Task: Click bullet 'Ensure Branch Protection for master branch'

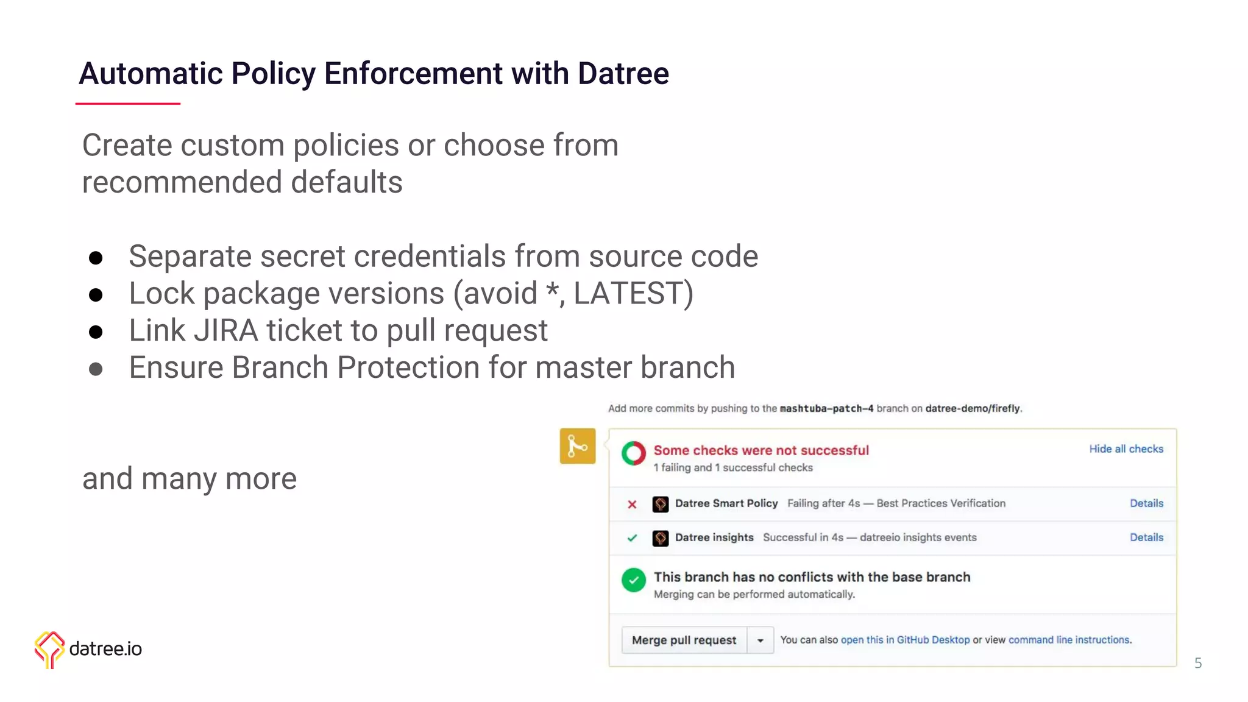Action: coord(432,367)
